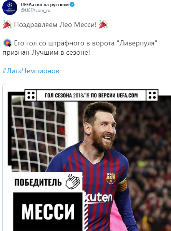Image resolution: width=171 pixels, height=231 pixels.
Task: Click the blue verified badge
Action: coord(72,5)
